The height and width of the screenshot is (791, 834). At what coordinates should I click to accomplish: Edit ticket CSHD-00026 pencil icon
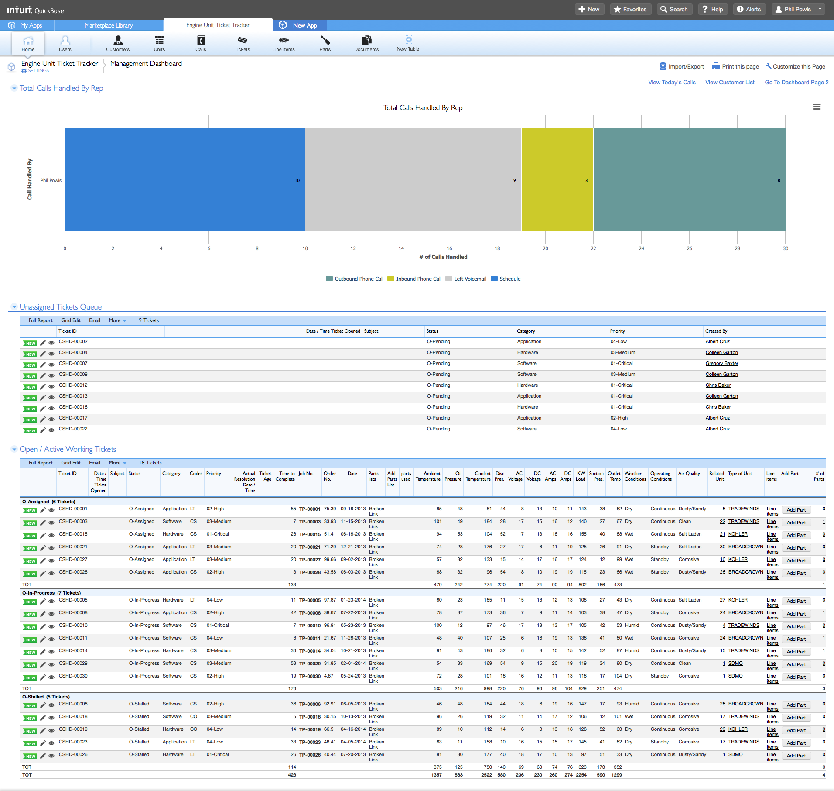point(43,756)
